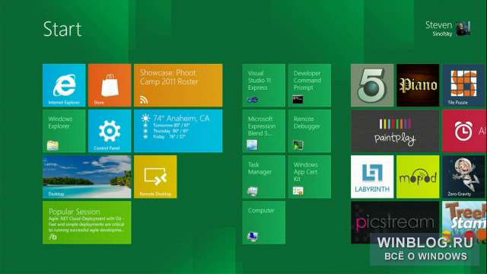Viewport: 487px width, 274px height.
Task: Open the red Alarm clock tile
Action: coord(464,131)
